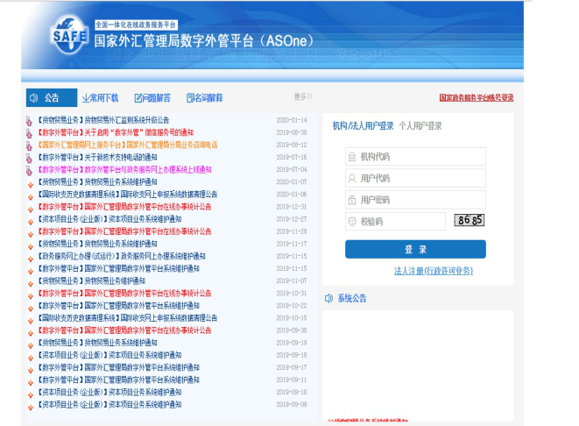The width and height of the screenshot is (579, 426).
Task: Open the 2019-09-19 货物贸易业务系统维护通知
Action: tap(97, 343)
